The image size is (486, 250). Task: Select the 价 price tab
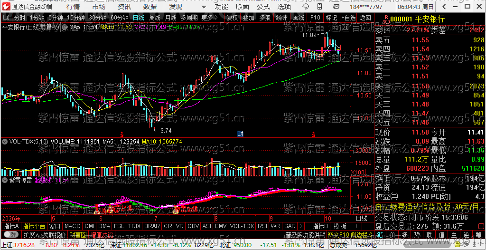393,234
